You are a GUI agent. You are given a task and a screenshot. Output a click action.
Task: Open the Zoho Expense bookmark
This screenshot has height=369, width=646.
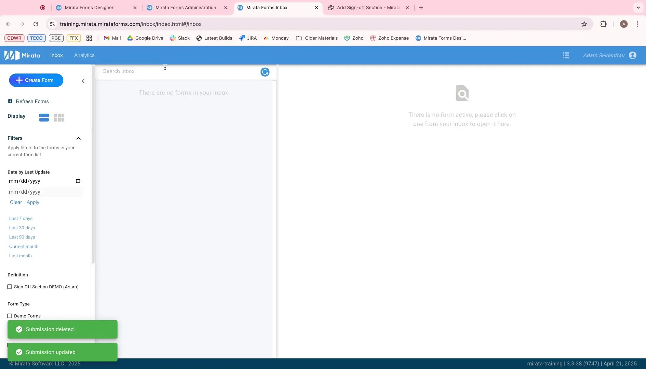click(390, 38)
